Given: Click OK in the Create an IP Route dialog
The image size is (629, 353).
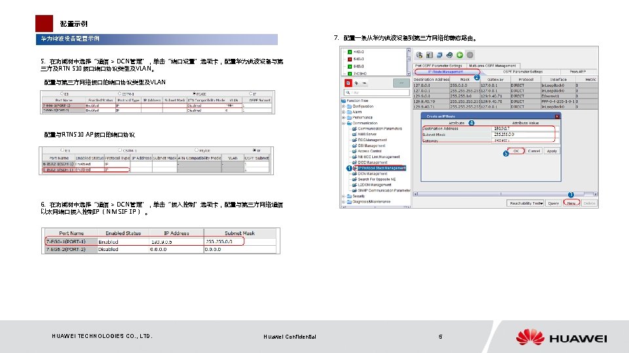Looking at the screenshot, I should (x=516, y=151).
